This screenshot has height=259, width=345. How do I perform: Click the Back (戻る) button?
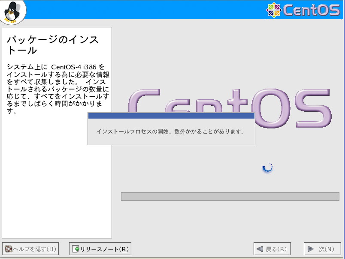point(272,249)
